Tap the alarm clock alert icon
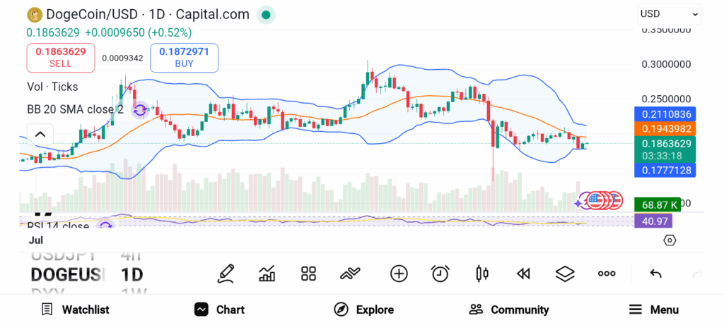 (x=440, y=274)
